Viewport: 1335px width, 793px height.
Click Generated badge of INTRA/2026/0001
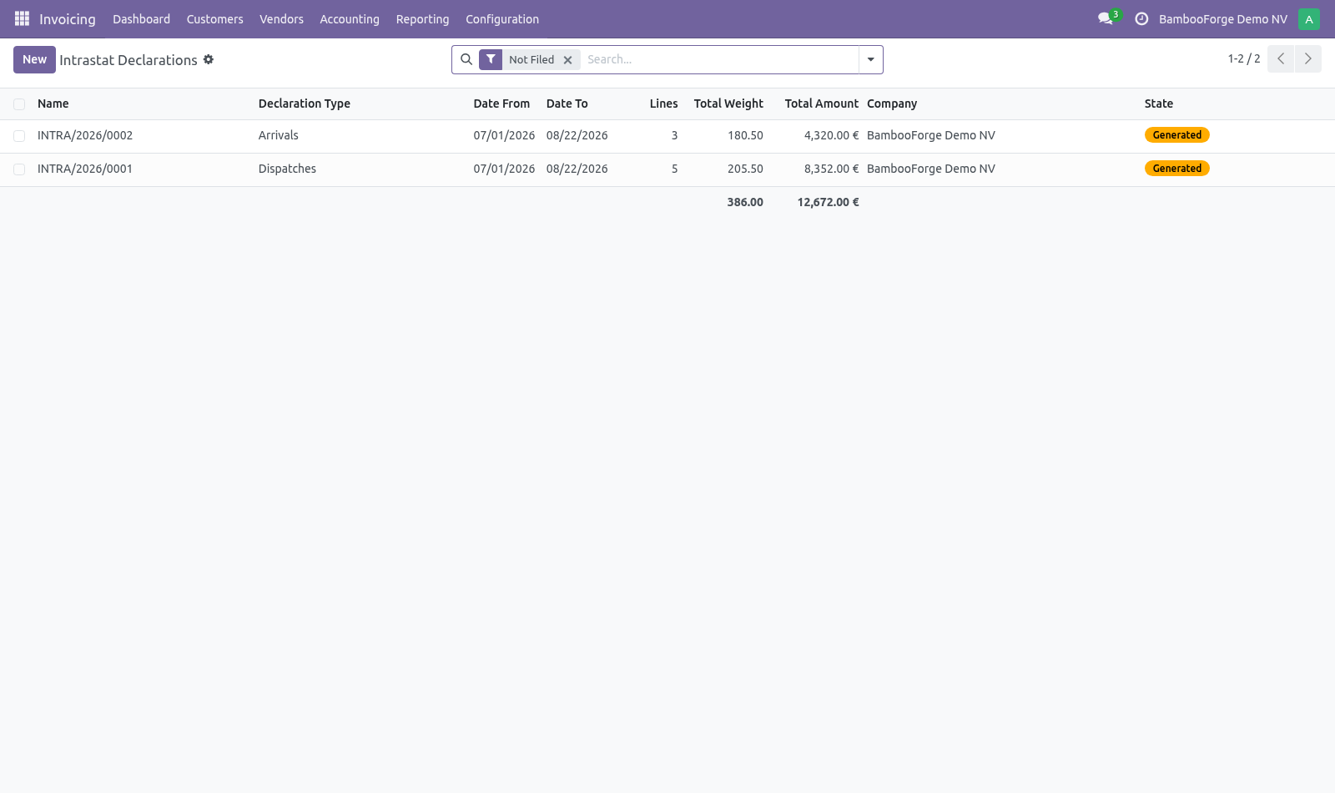1177,169
